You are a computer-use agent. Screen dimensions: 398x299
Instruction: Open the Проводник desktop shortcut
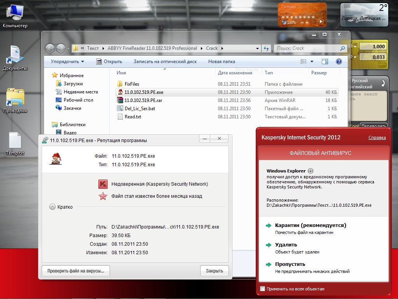[x=15, y=100]
